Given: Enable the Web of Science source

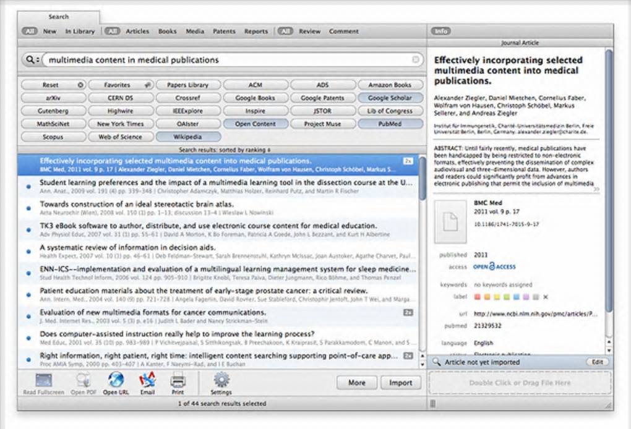Looking at the screenshot, I should click(121, 137).
